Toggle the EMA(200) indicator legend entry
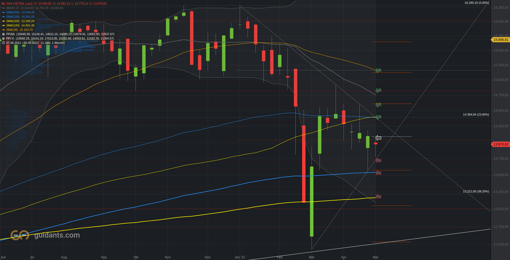 point(18,12)
